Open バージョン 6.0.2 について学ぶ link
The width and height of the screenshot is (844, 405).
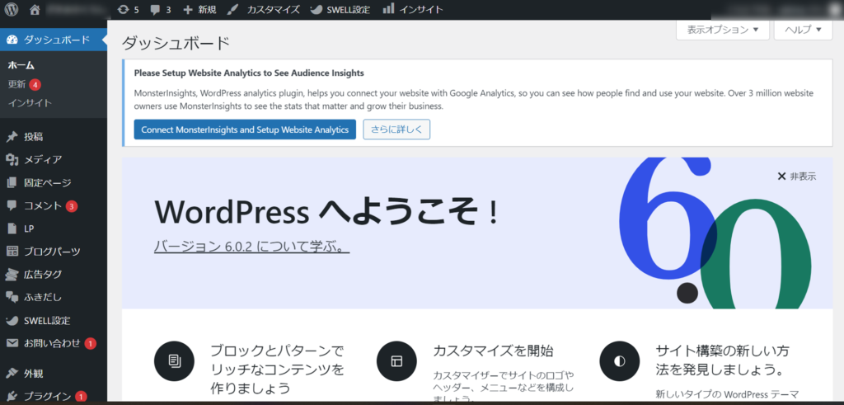252,247
